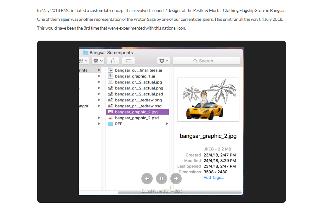Go to previous slide with left arrow

147,179
